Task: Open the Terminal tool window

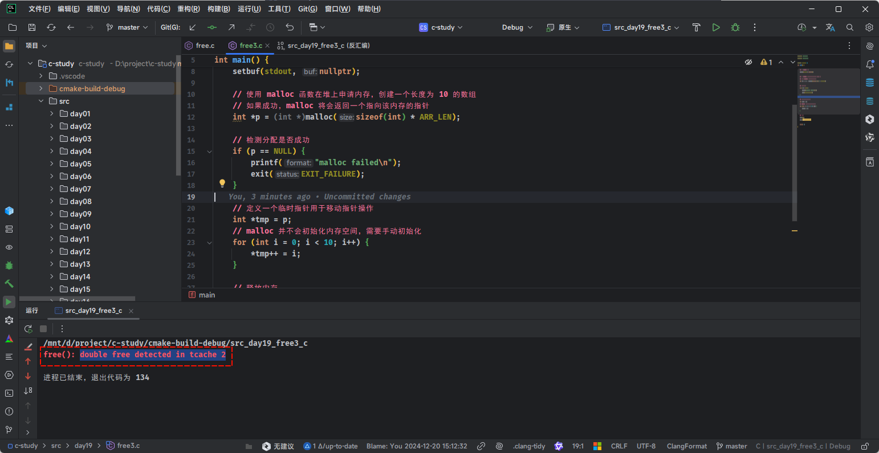Action: [9, 393]
